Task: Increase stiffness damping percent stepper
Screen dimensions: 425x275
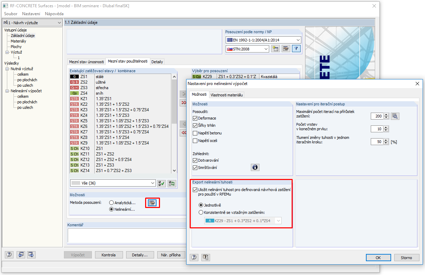Action: click(x=386, y=140)
